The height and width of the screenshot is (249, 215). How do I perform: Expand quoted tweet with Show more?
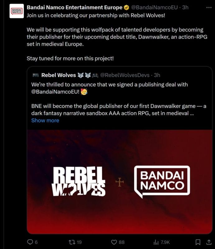(x=45, y=120)
